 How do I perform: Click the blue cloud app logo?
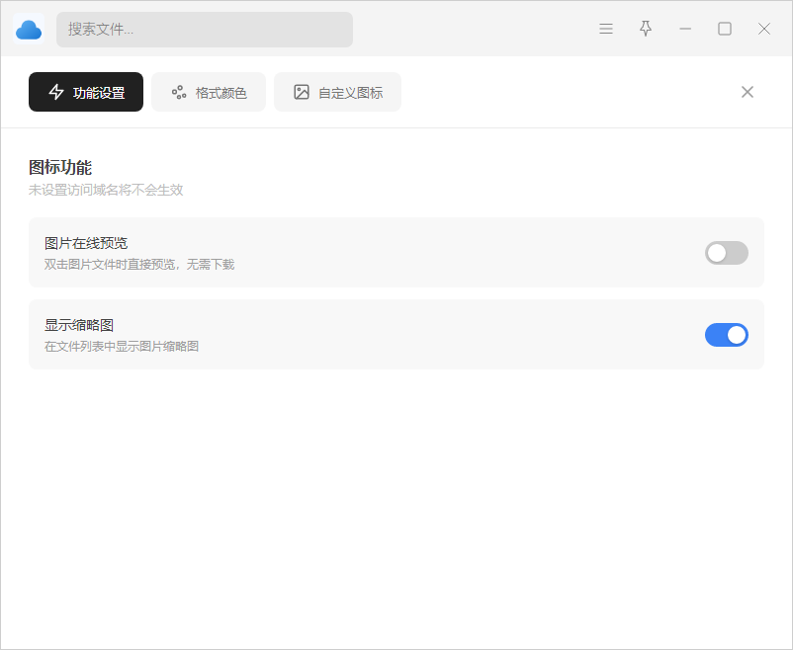(29, 30)
